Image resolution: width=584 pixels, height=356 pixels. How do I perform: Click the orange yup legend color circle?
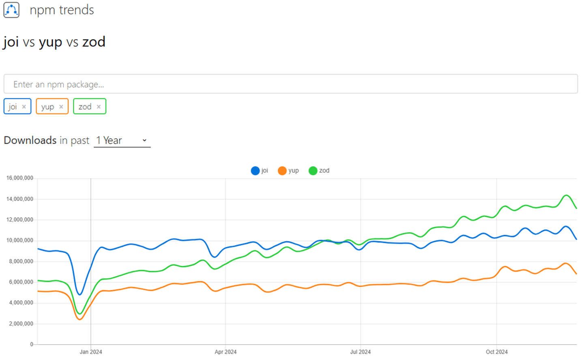[282, 171]
